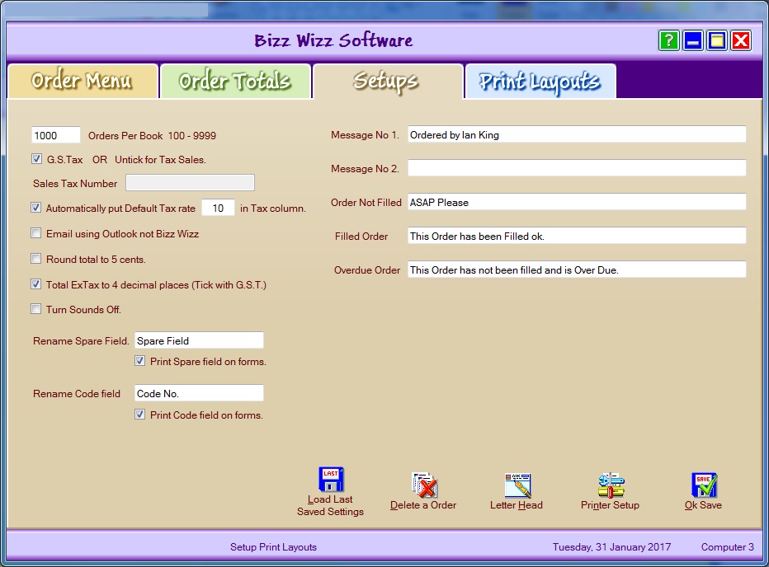Click the Sales Tax Number field
The width and height of the screenshot is (769, 567).
191,183
